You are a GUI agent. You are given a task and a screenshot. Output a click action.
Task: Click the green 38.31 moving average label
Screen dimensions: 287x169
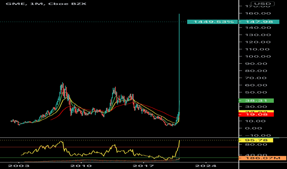tap(256, 100)
